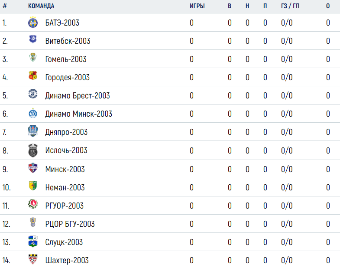Click the Шахтер-2003 team crest
The image size is (340, 268).
(x=33, y=259)
